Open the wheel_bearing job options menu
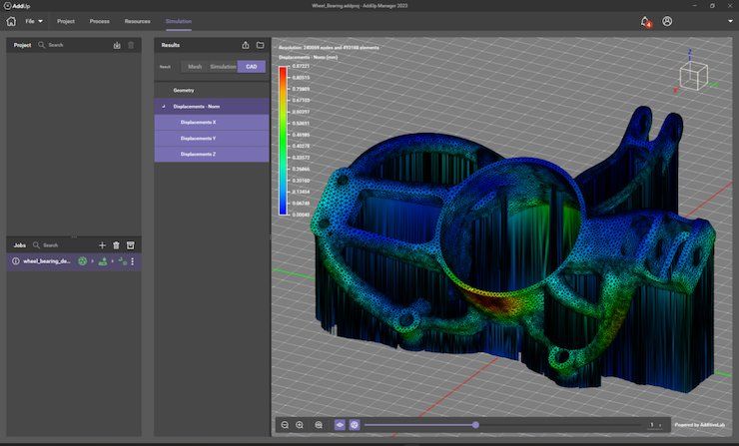This screenshot has height=446, width=739. click(133, 261)
